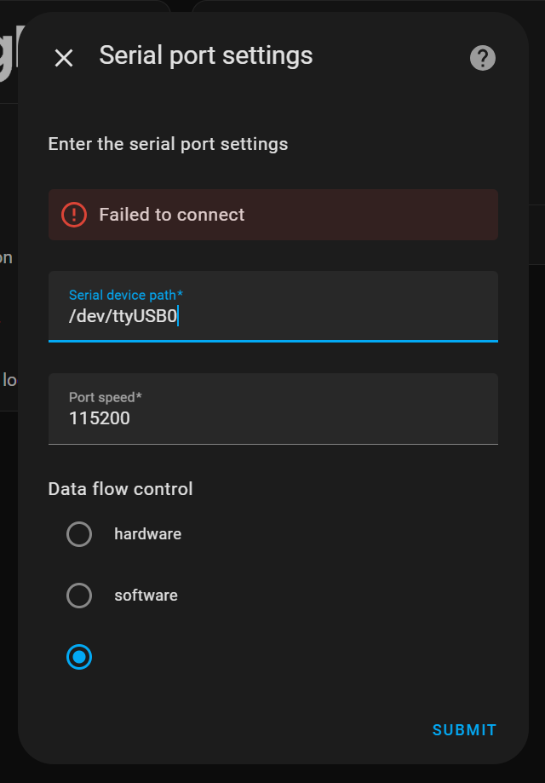
Task: Click the selected unlabeled radio button
Action: point(79,657)
